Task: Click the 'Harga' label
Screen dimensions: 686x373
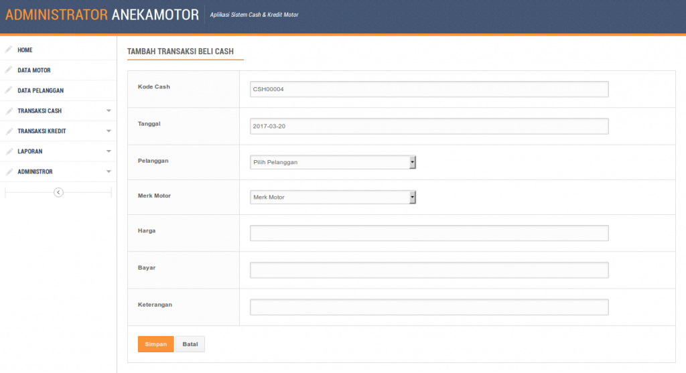Action: click(147, 230)
